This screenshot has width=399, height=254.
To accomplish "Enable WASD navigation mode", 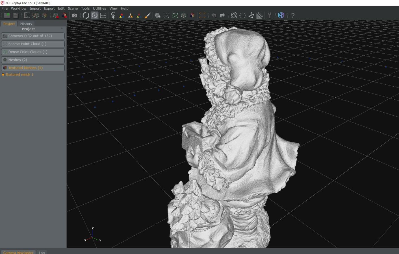I will [103, 16].
